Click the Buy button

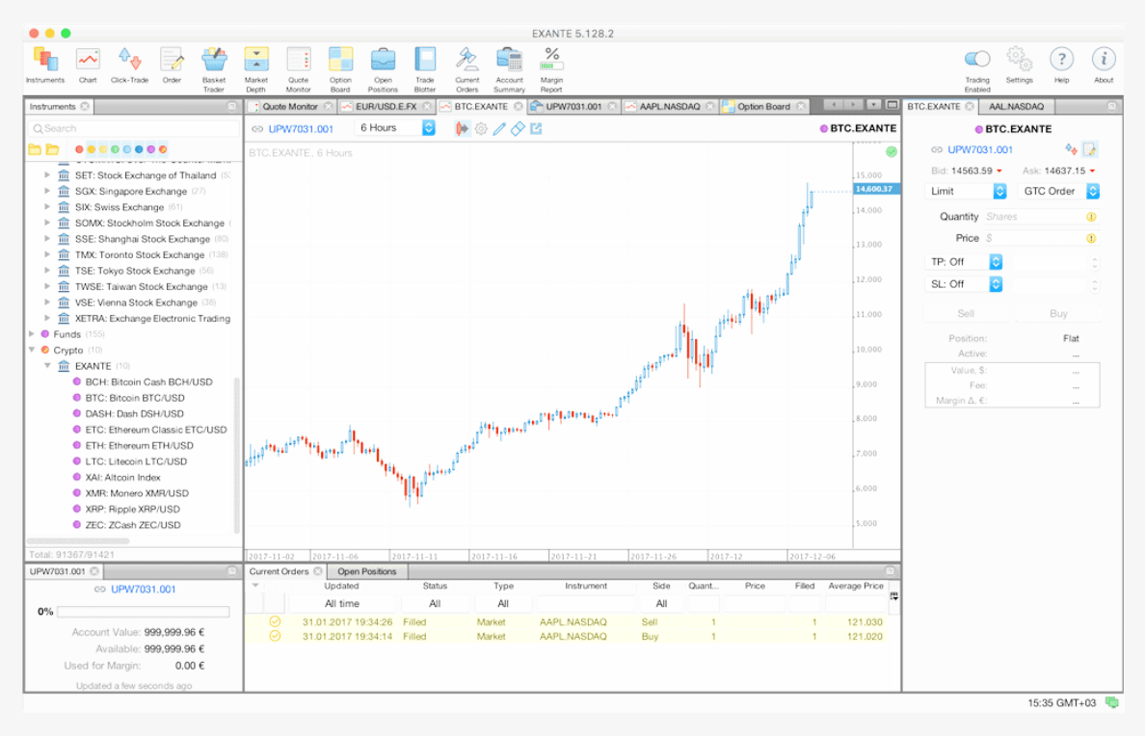tap(1058, 313)
